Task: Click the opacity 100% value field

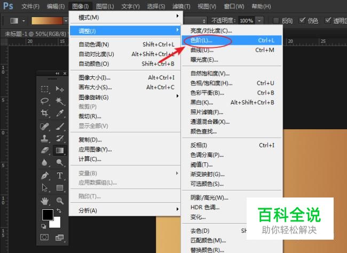Action: tap(247, 21)
